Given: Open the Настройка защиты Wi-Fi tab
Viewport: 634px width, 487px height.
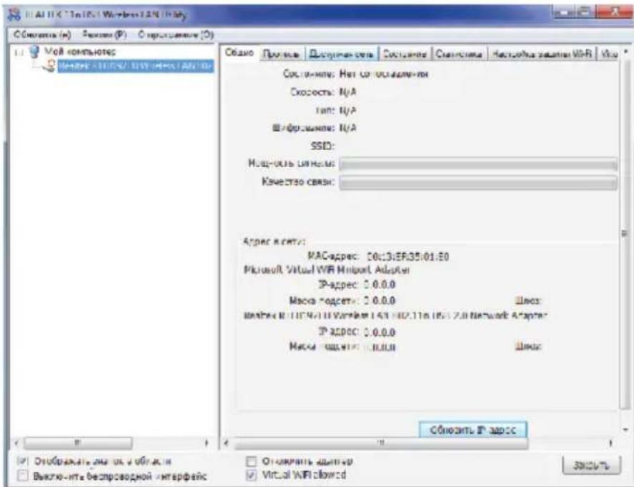Looking at the screenshot, I should tap(543, 54).
